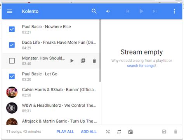Image resolution: width=184 pixels, height=140 pixels.
Task: Open the three-dot overflow menu
Action: pos(174,11)
